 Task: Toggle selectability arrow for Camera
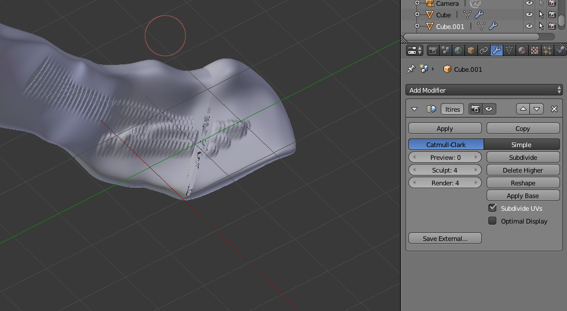(x=541, y=3)
